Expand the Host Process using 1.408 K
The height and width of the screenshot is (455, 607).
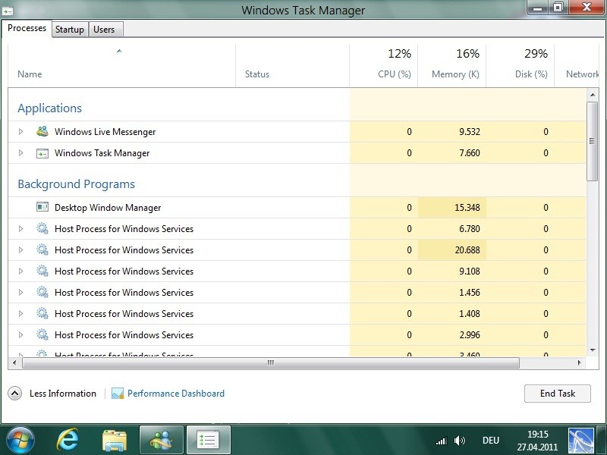coord(21,314)
